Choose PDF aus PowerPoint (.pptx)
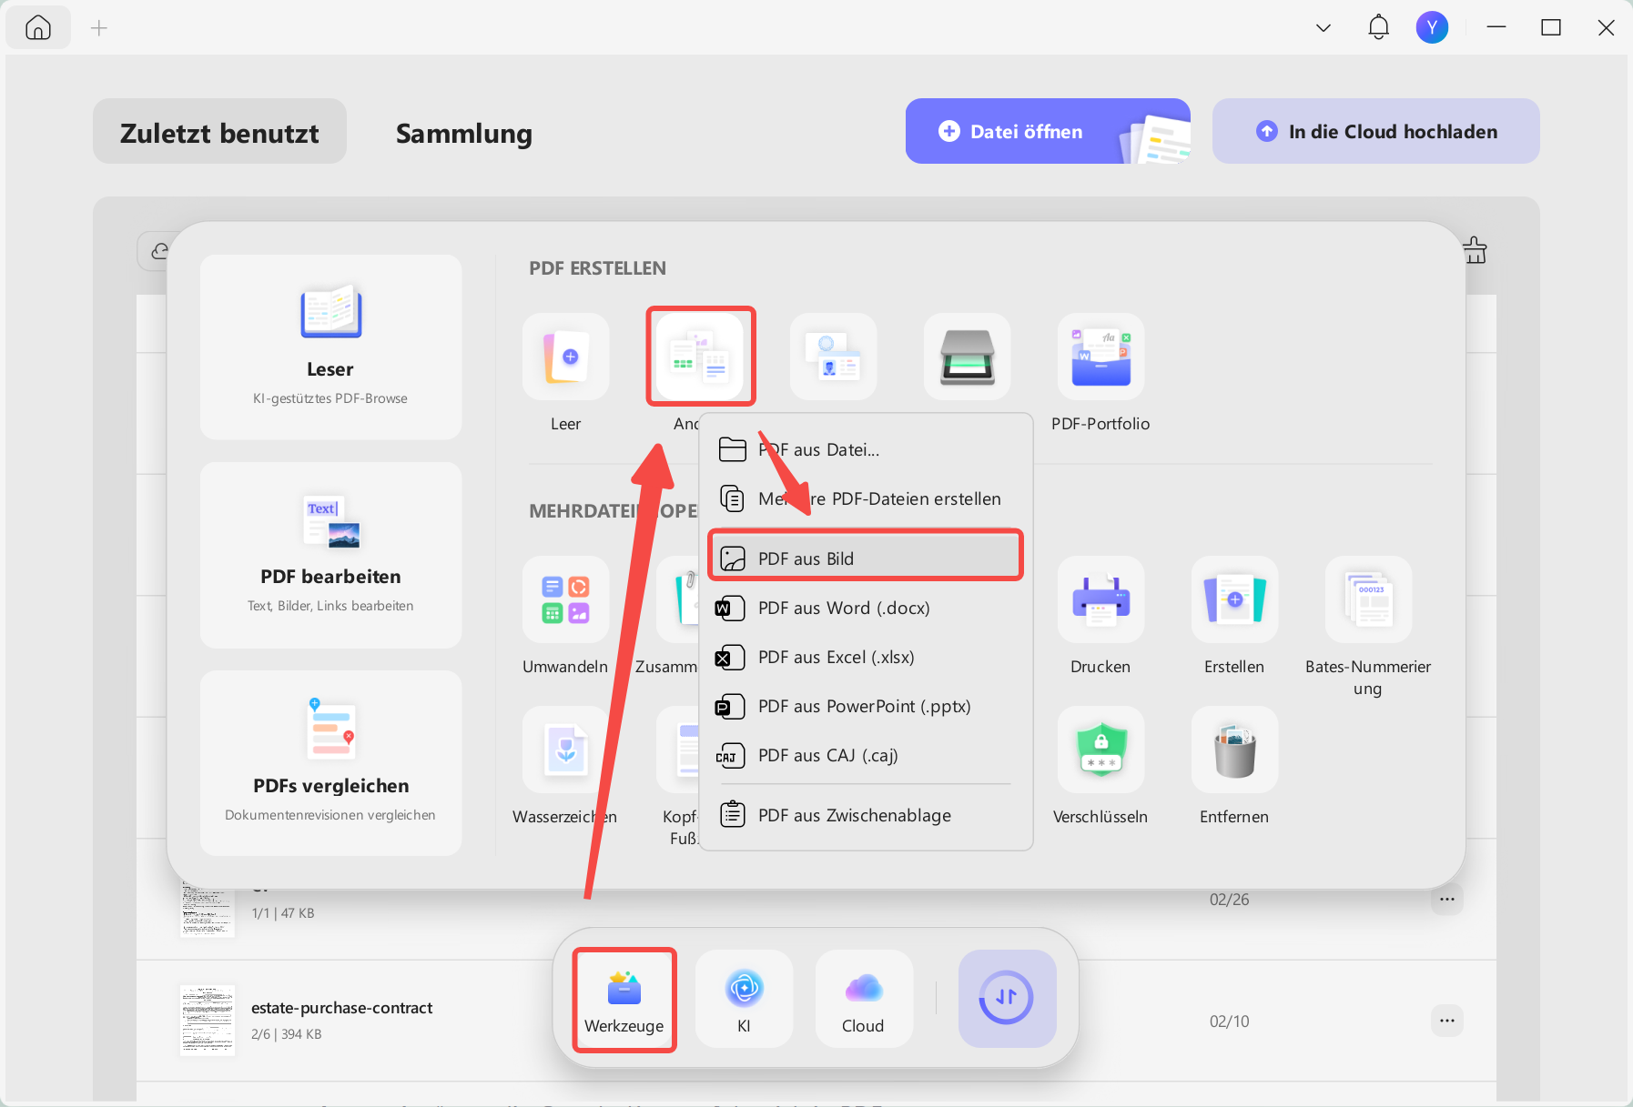Image resolution: width=1633 pixels, height=1107 pixels. (866, 706)
